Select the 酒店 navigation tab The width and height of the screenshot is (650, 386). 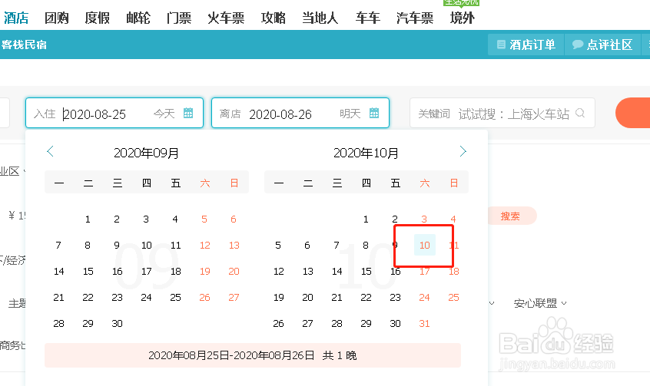click(x=16, y=18)
